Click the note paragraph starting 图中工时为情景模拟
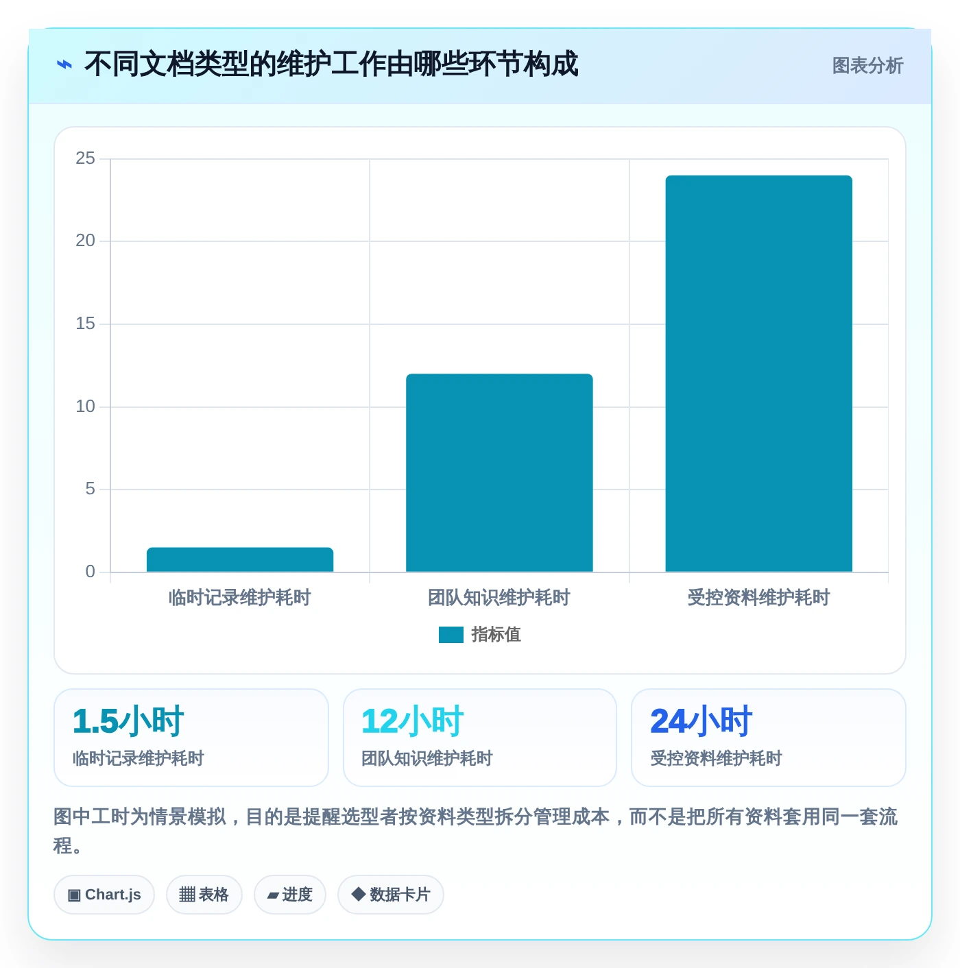The width and height of the screenshot is (960, 968). coord(476,831)
